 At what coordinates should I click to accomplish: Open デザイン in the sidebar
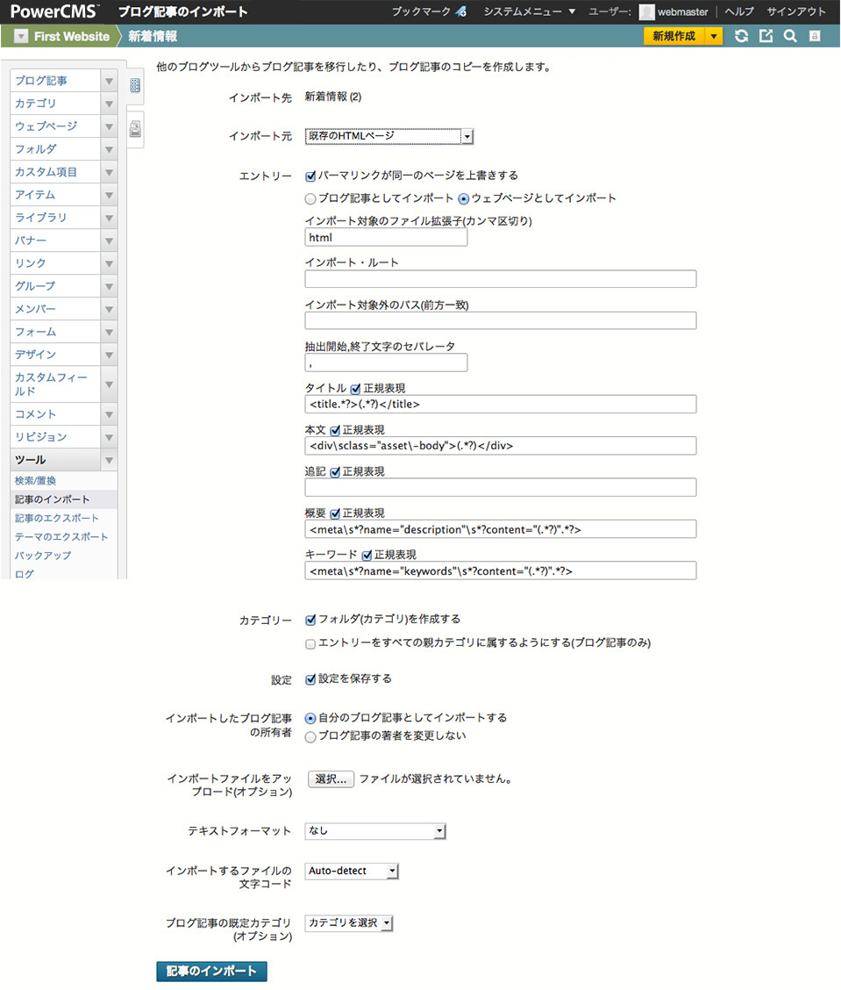point(55,355)
